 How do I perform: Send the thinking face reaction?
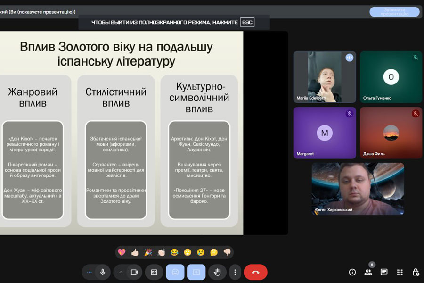[214, 252]
